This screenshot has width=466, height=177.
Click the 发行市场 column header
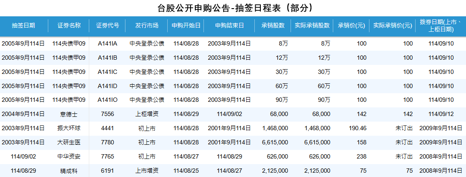[x=147, y=25]
